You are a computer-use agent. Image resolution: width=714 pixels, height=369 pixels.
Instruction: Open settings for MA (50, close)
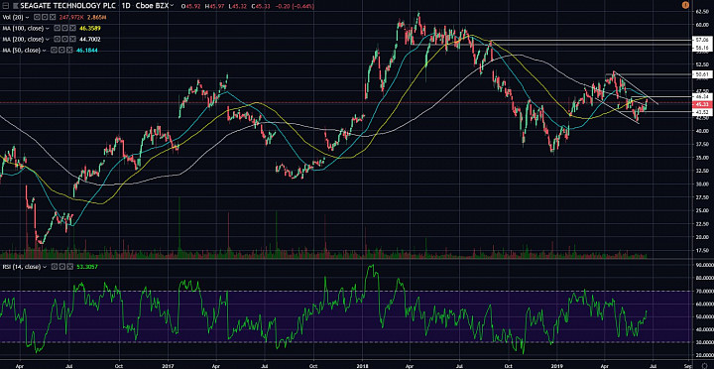61,51
